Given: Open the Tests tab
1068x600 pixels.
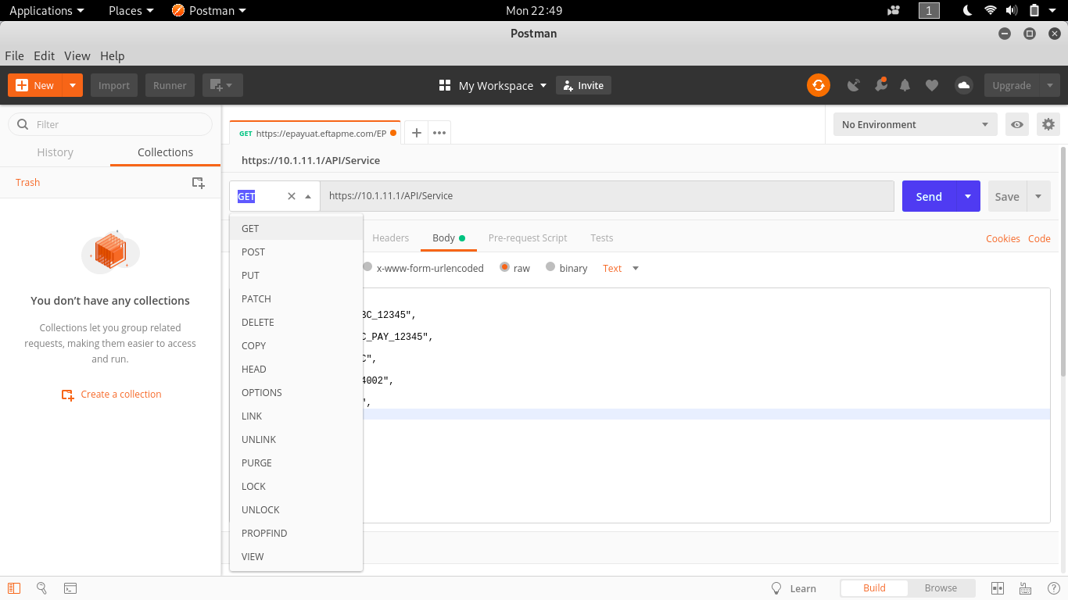Looking at the screenshot, I should point(602,237).
